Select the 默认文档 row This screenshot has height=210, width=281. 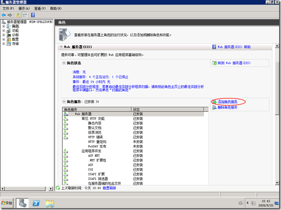133,127
